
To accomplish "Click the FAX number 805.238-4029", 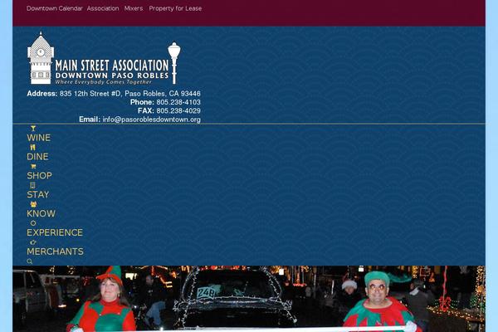I will click(x=178, y=111).
